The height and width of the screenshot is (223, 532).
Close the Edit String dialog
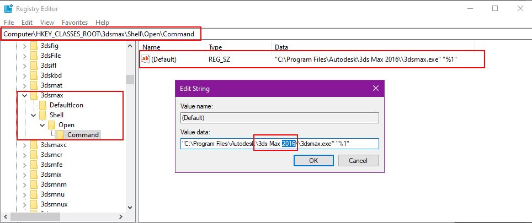click(x=376, y=89)
